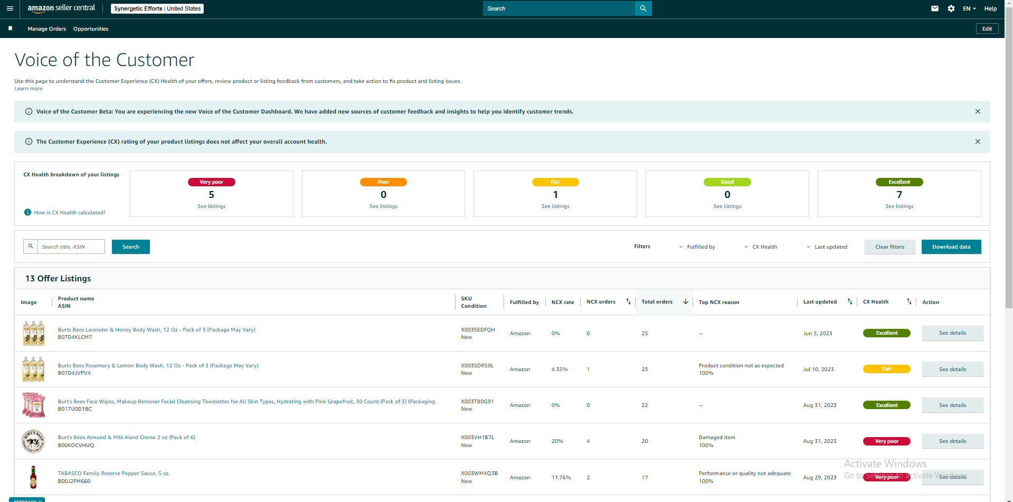Expand the Fulfilled by filter dropdown
The width and height of the screenshot is (1013, 502).
[x=697, y=247]
